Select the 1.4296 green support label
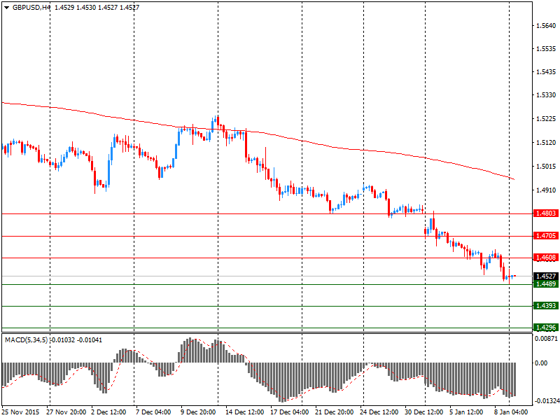The image size is (560, 420). click(x=546, y=328)
